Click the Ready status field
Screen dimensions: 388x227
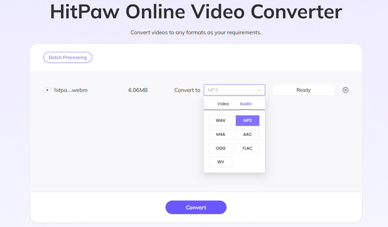click(x=303, y=90)
